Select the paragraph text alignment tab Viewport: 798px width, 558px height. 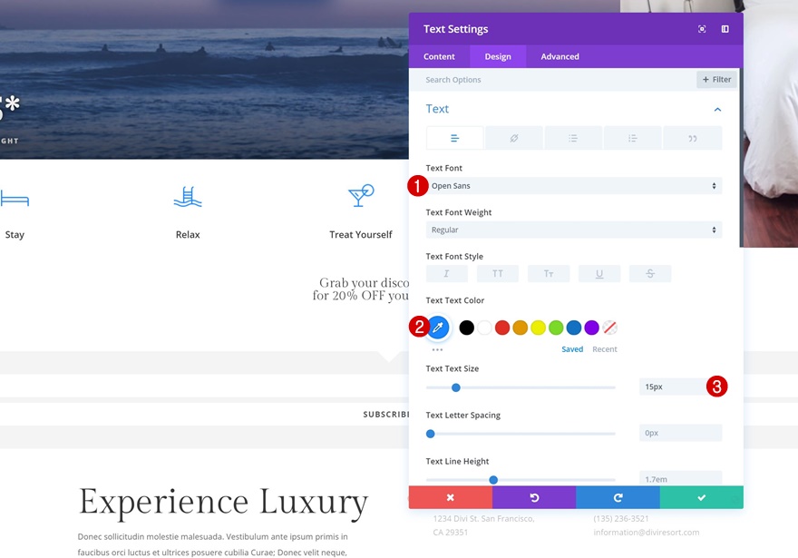point(455,138)
